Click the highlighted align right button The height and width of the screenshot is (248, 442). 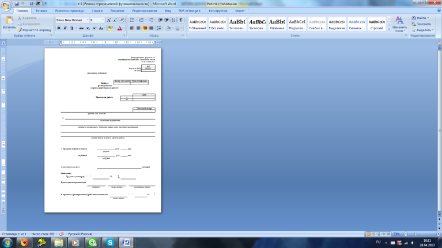point(145,28)
